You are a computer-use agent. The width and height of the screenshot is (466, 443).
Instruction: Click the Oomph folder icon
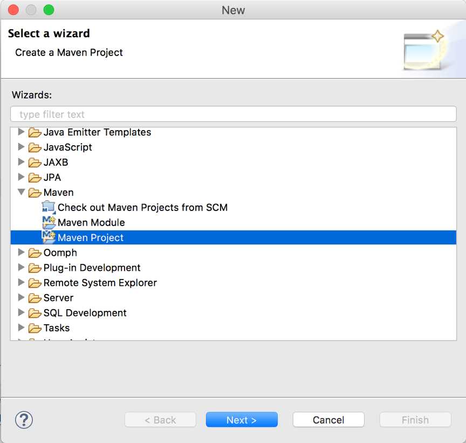[35, 253]
